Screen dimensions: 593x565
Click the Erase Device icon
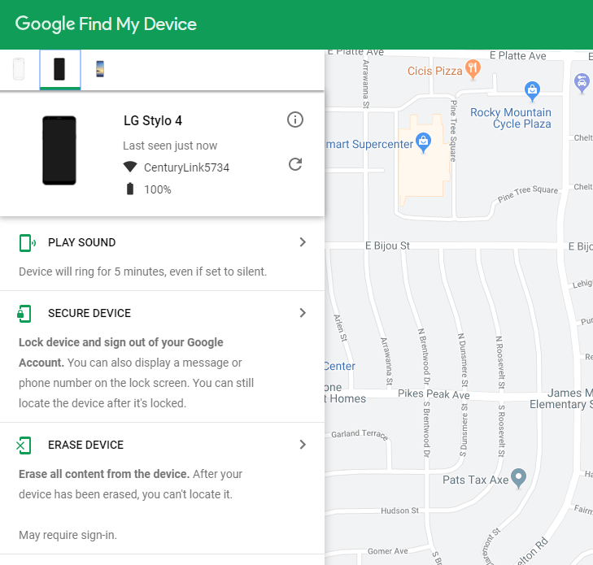click(24, 445)
